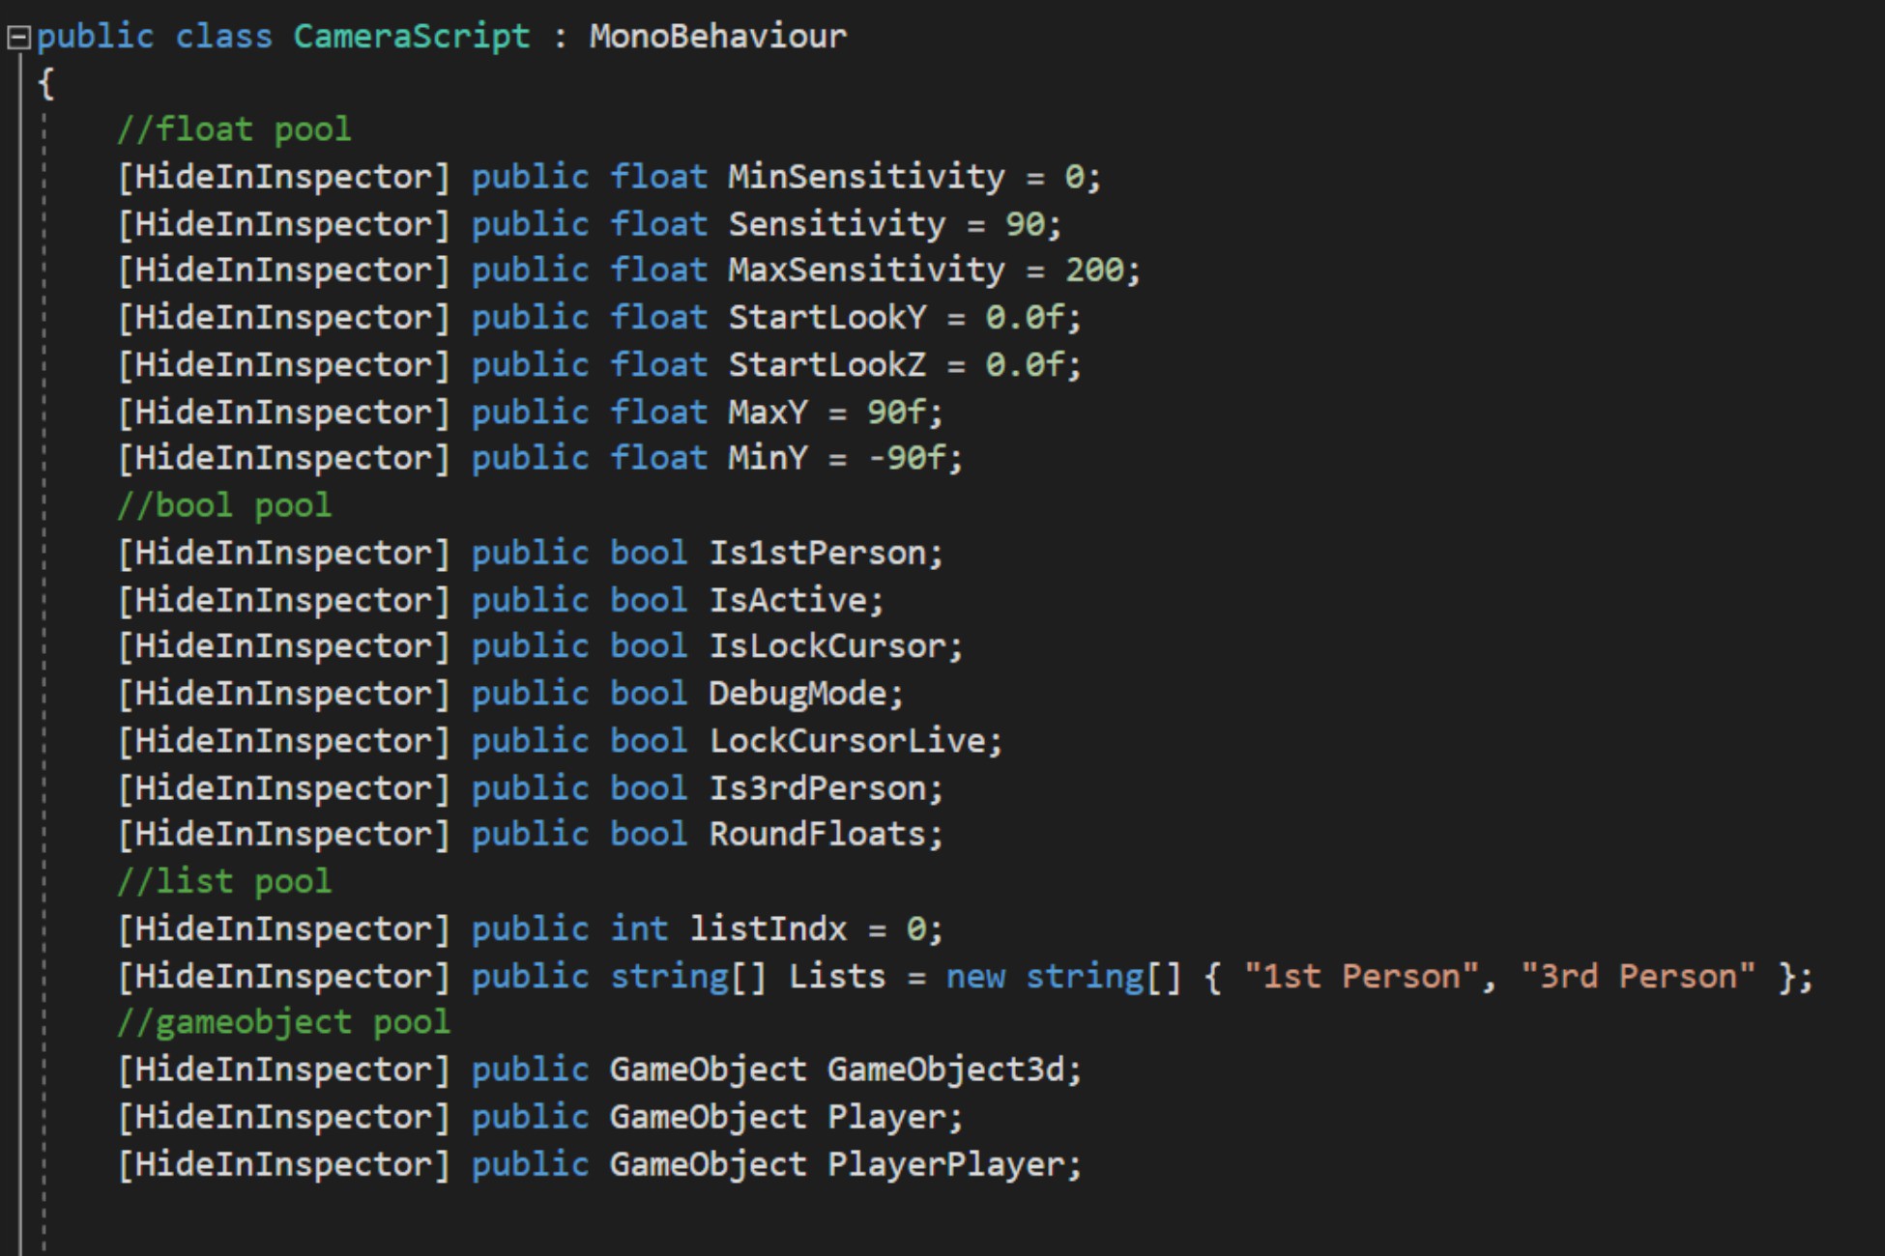Click the MaxSensitivity value 200
This screenshot has width=1885, height=1256.
[1094, 271]
